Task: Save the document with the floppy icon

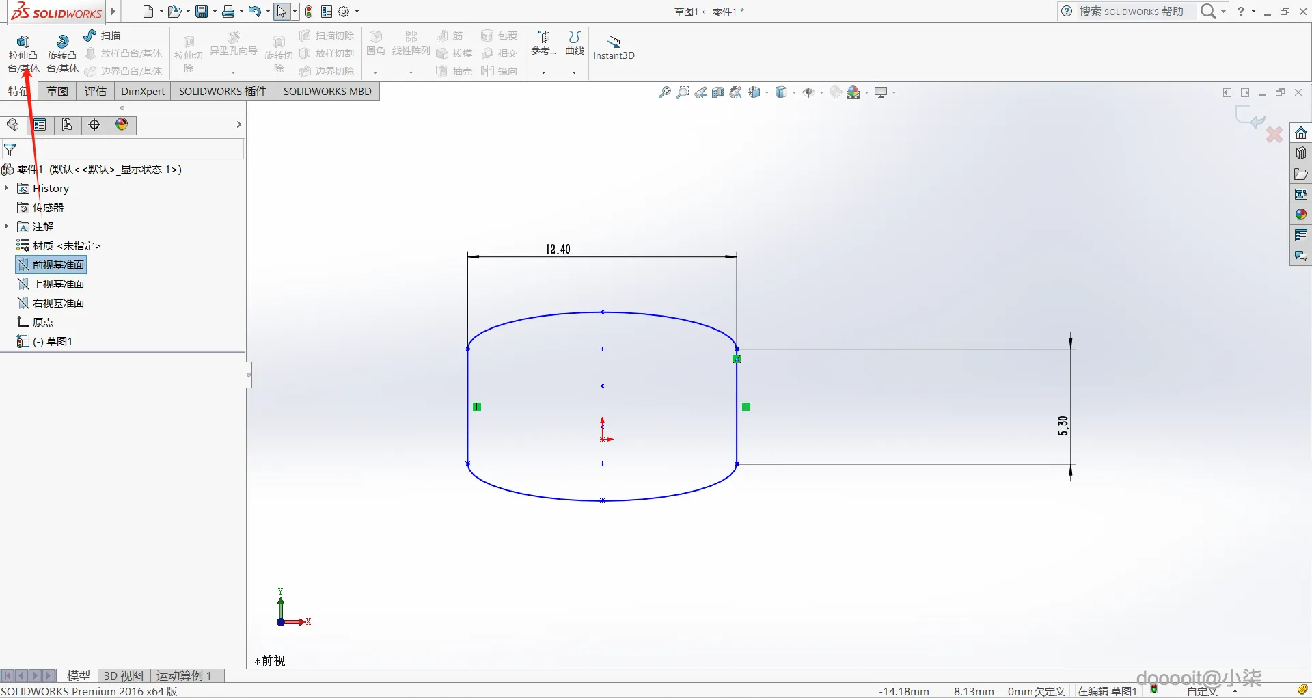Action: (x=202, y=12)
